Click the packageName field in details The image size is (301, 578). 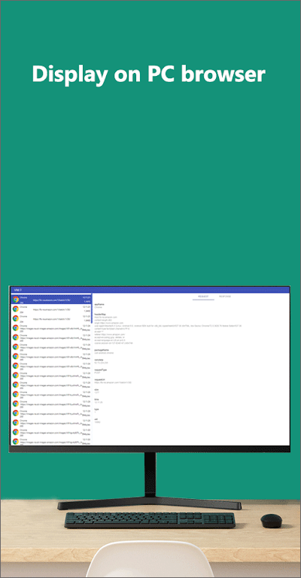pyautogui.click(x=100, y=349)
